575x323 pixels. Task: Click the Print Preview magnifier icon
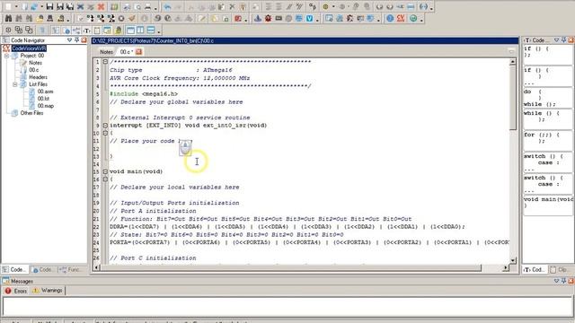coord(137,6)
